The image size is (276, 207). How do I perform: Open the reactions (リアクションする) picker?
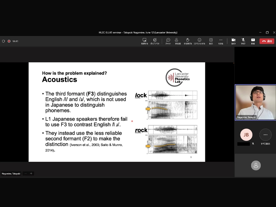click(199, 41)
